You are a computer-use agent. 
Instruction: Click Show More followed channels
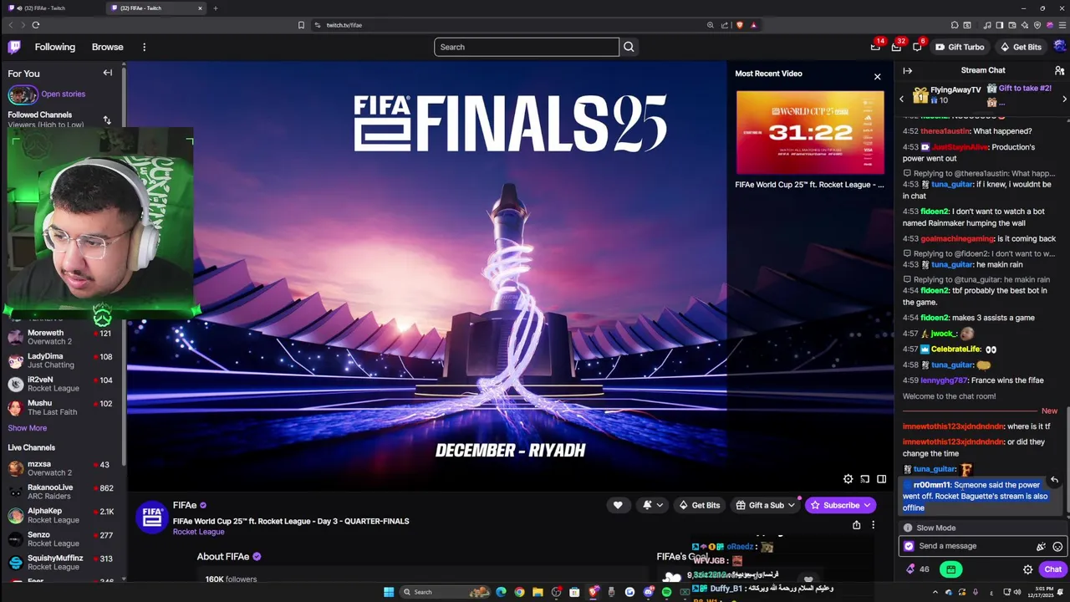[28, 428]
